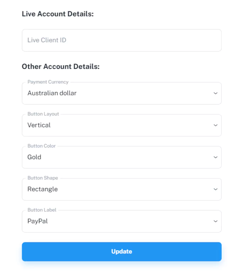Click the chevron arrow beside PayPal
247x277 pixels.
pos(215,222)
